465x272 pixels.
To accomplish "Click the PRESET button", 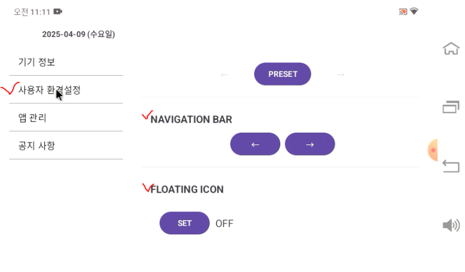I will tap(283, 74).
